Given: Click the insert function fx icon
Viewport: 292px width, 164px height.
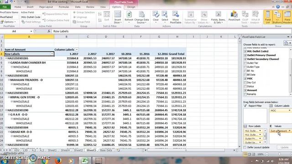Looking at the screenshot, I should (49, 31).
